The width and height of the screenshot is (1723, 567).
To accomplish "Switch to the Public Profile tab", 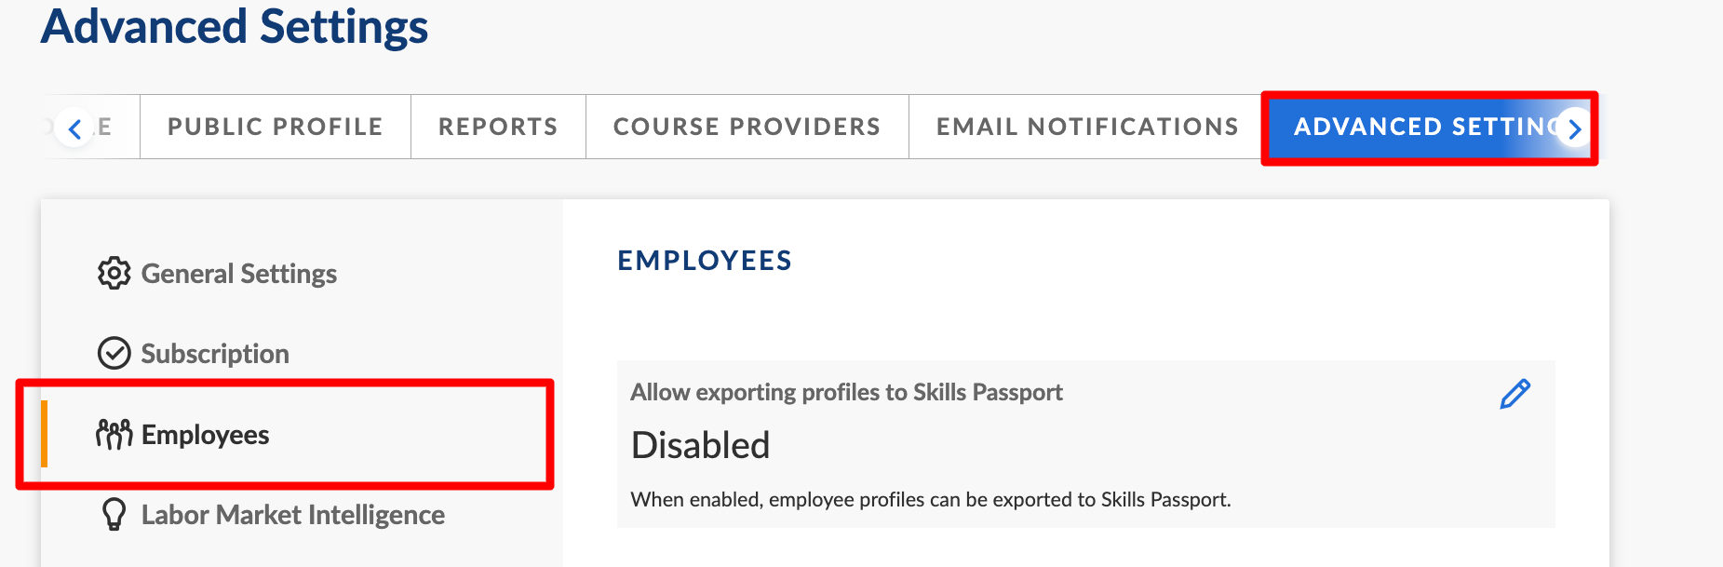I will tap(275, 127).
